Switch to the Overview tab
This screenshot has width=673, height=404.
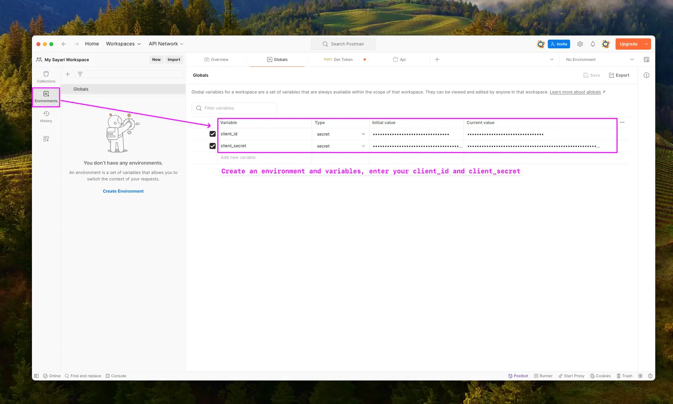tap(216, 60)
